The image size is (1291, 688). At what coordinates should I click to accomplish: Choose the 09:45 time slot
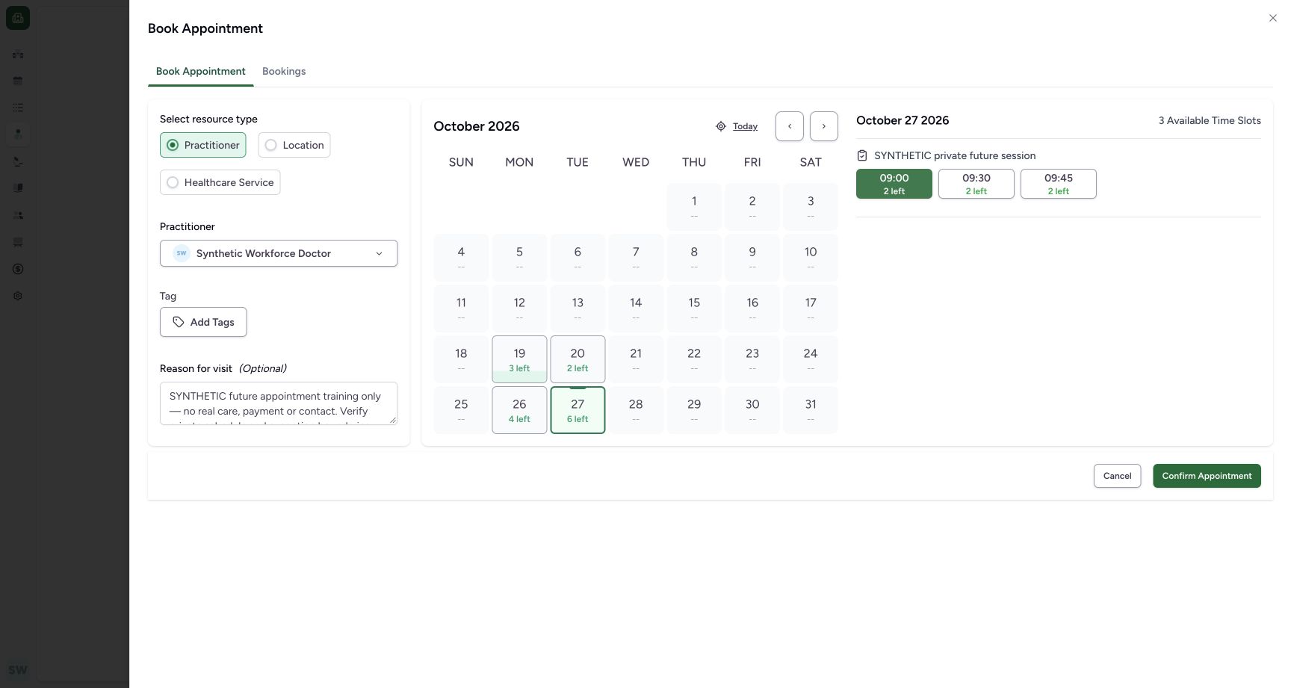(x=1059, y=184)
